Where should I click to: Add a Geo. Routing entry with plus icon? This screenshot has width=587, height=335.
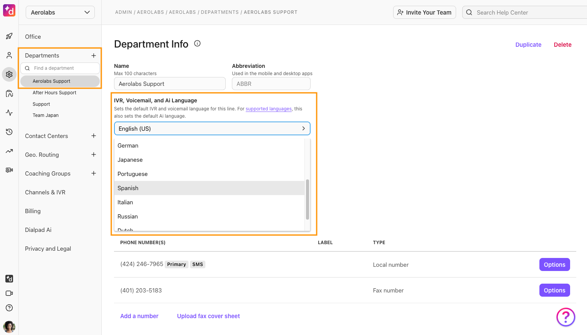tap(93, 154)
